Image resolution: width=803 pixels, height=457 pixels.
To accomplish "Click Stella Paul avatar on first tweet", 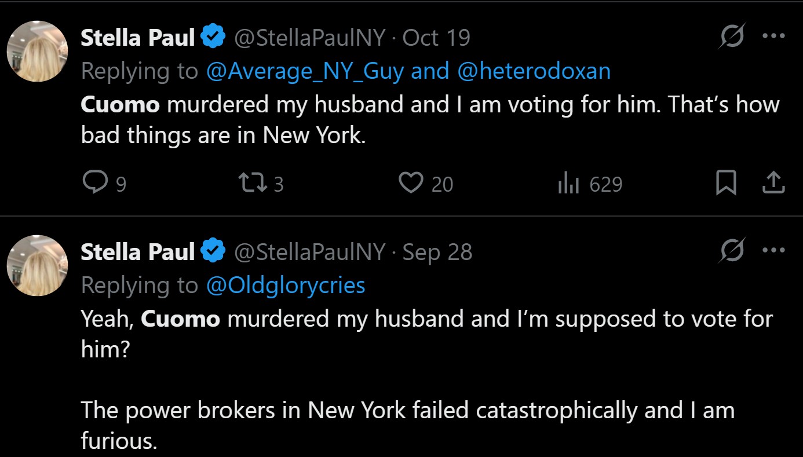I will pos(37,52).
